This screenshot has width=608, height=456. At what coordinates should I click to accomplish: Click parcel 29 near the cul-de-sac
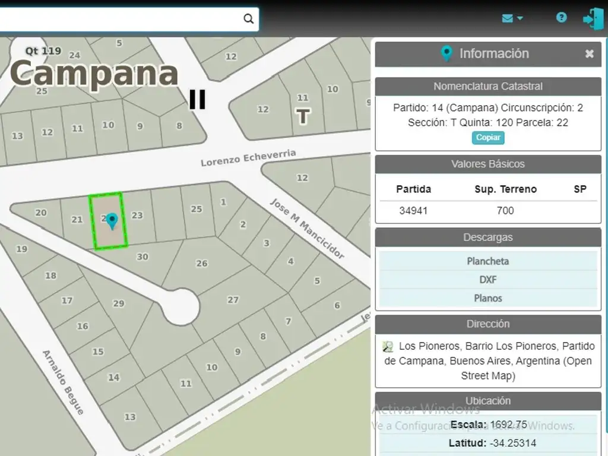(119, 303)
